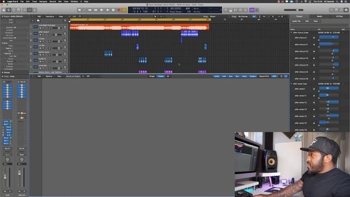Click the Sends on Faders button
350x197 pixels.
pyautogui.click(x=73, y=77)
